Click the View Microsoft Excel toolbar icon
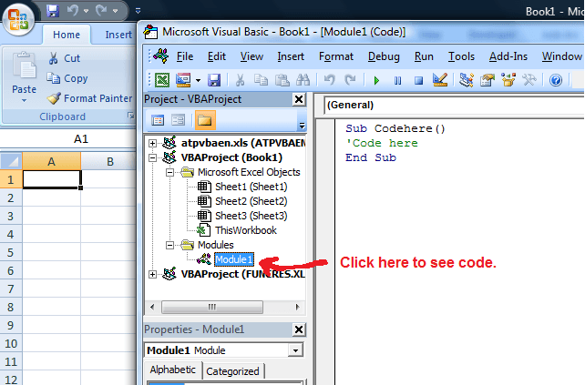 pyautogui.click(x=161, y=80)
